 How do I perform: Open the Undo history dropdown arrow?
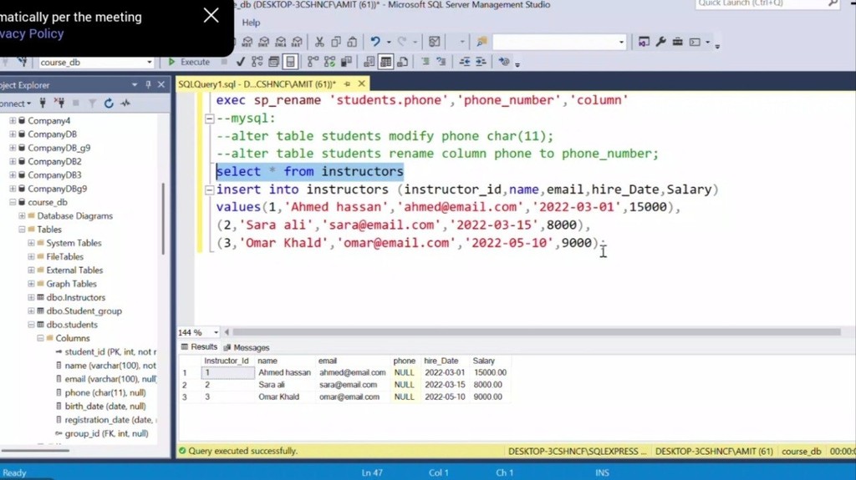pos(389,42)
